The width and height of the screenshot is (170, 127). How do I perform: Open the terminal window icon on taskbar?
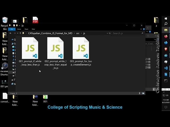point(166,81)
